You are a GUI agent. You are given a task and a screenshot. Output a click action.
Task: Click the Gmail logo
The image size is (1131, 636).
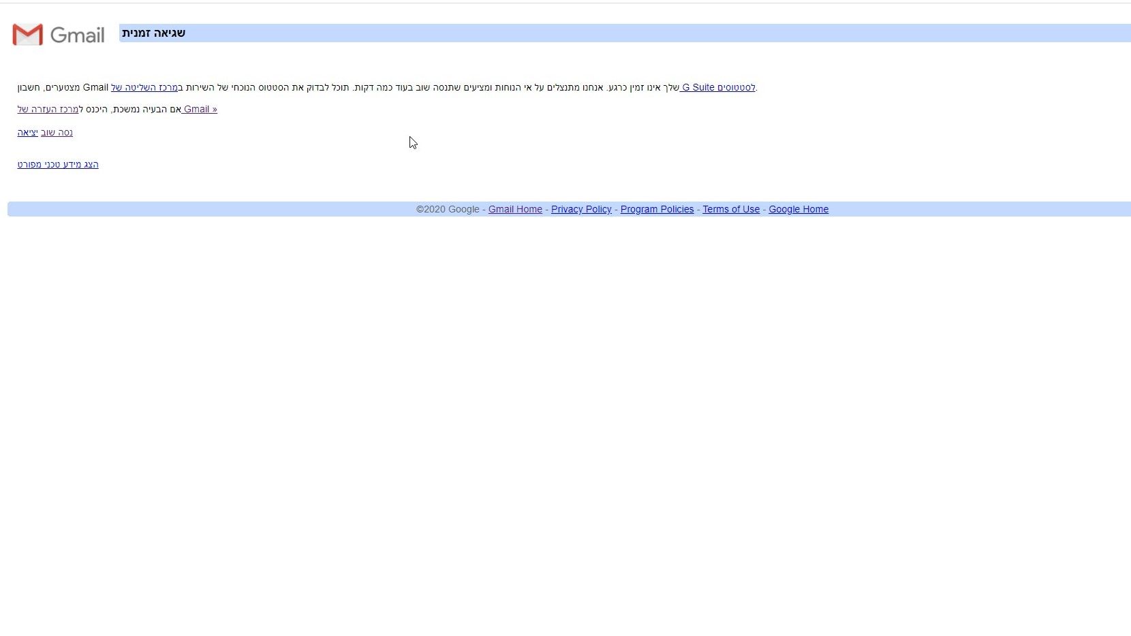pyautogui.click(x=59, y=35)
